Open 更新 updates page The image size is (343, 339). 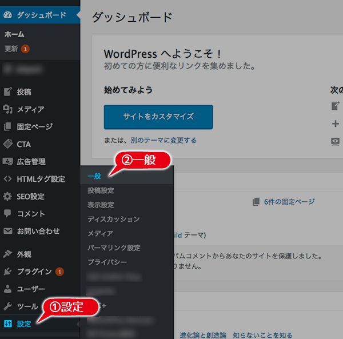(x=11, y=49)
